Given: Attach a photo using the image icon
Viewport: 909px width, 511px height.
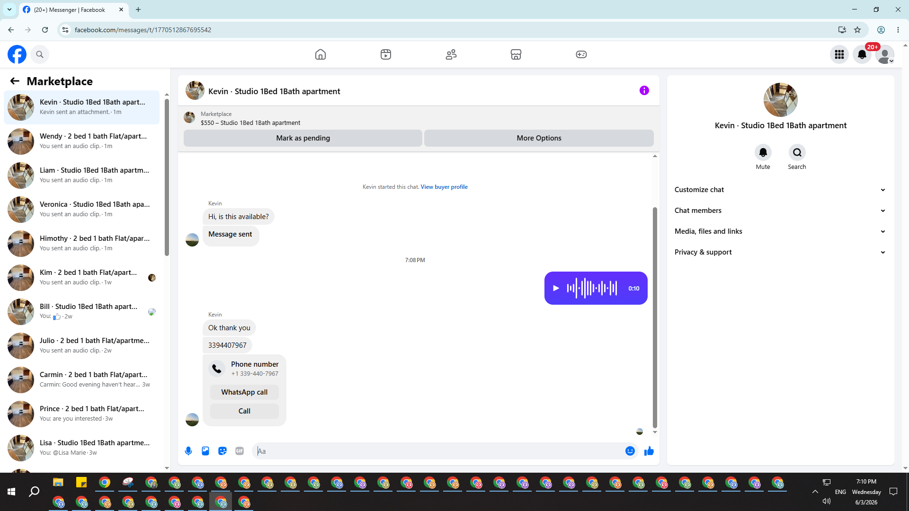Looking at the screenshot, I should point(205,451).
